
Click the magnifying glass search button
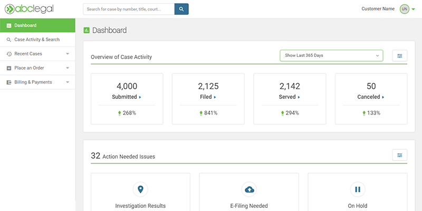(181, 9)
